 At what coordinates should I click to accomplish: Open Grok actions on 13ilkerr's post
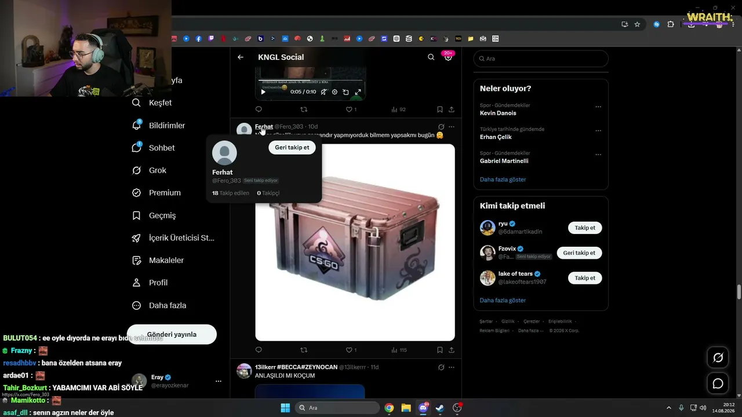[x=441, y=367]
